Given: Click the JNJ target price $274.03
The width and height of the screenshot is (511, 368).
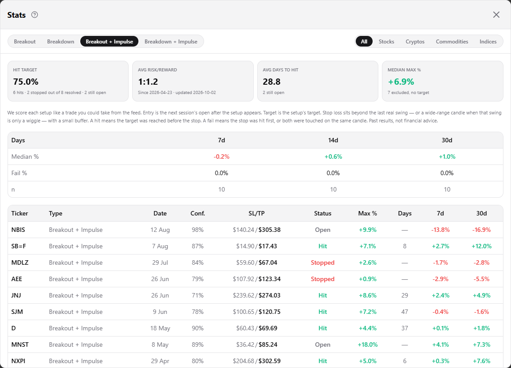Looking at the screenshot, I should tap(270, 295).
